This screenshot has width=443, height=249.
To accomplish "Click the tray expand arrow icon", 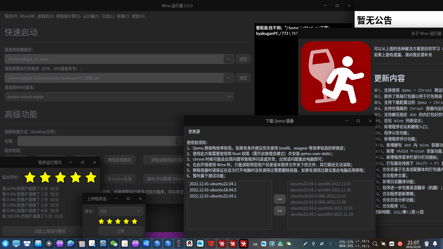I will [x=330, y=244].
